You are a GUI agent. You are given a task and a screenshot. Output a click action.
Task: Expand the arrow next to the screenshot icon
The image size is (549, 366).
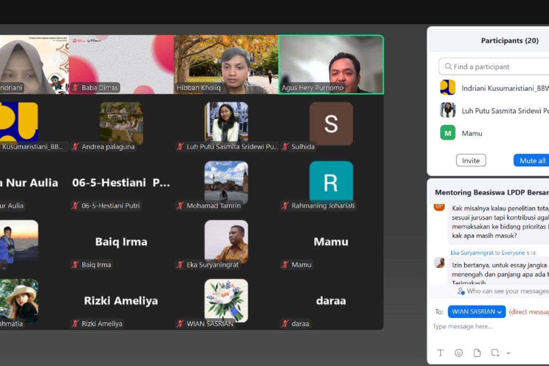508,353
